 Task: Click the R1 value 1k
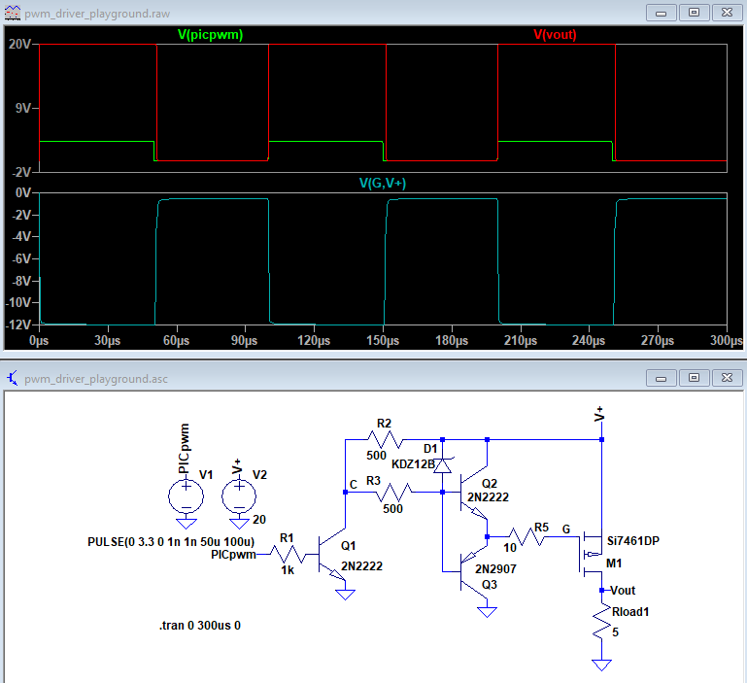(288, 570)
